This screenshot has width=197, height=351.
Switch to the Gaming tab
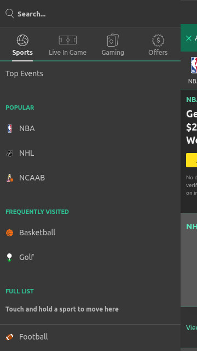[113, 46]
